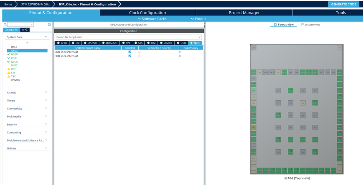Image resolution: width=363 pixels, height=185 pixels.
Task: Switch to the LPUART peripheral tab
Action: click(x=91, y=43)
